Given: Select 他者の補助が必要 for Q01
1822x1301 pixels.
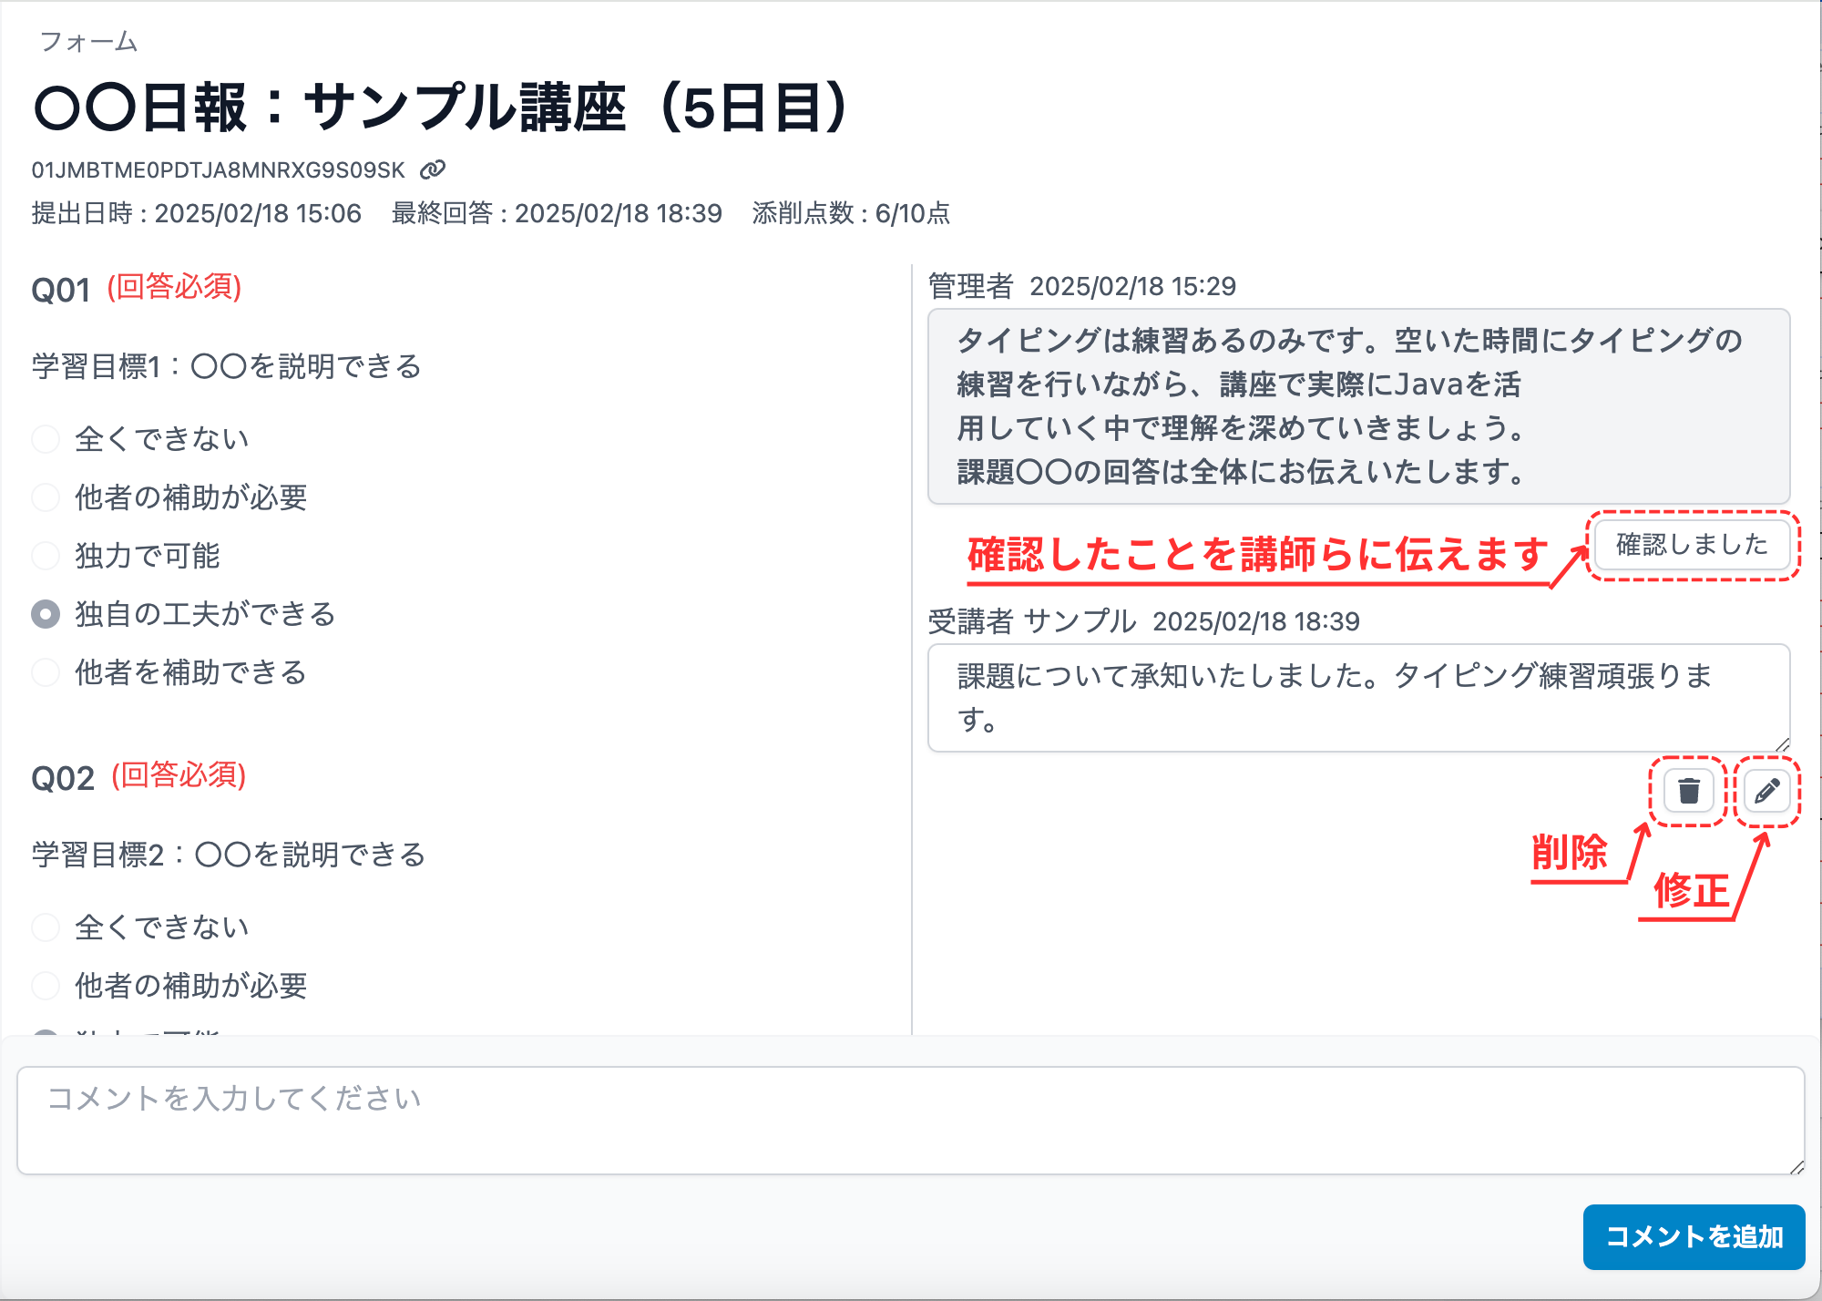Looking at the screenshot, I should (45, 497).
